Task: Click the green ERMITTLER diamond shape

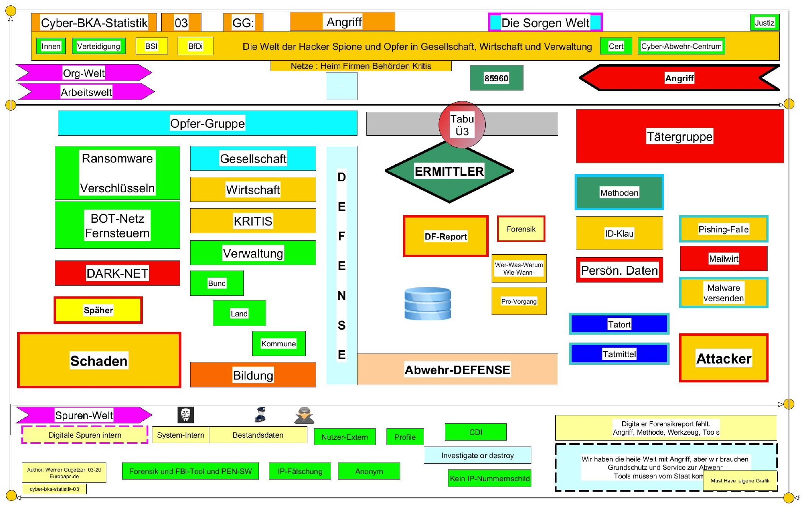Action: (x=449, y=171)
